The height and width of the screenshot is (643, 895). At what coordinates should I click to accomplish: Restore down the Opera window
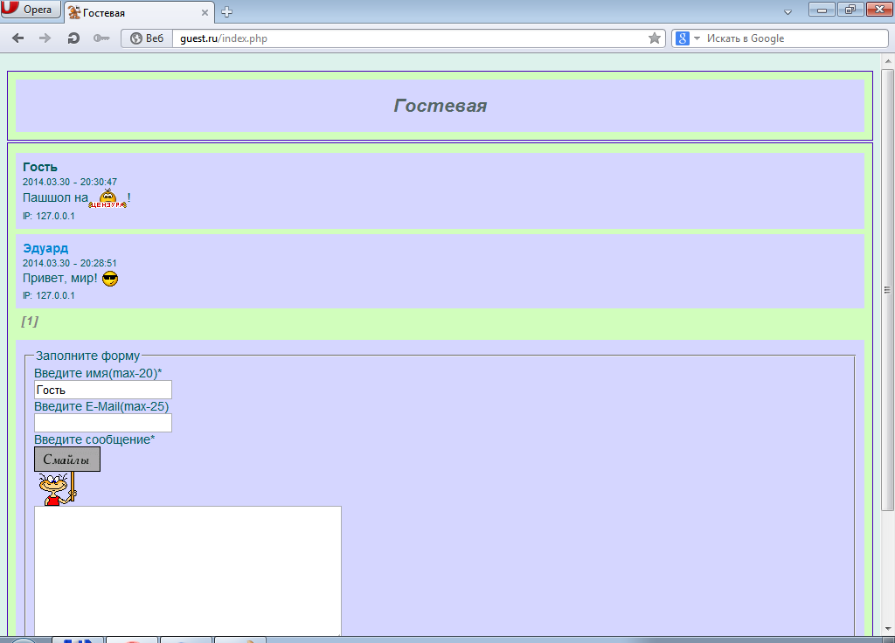pyautogui.click(x=850, y=10)
